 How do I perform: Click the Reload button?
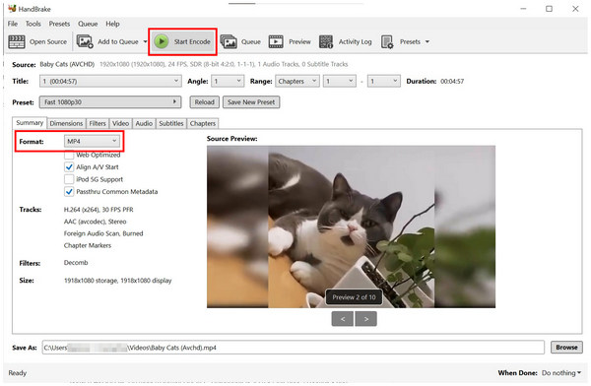tap(204, 101)
